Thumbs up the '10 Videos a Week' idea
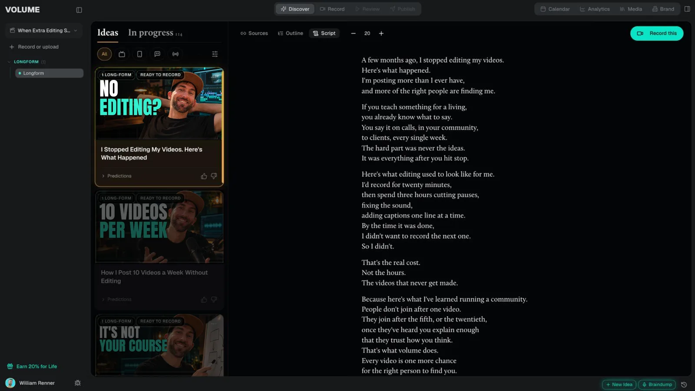 tap(204, 299)
